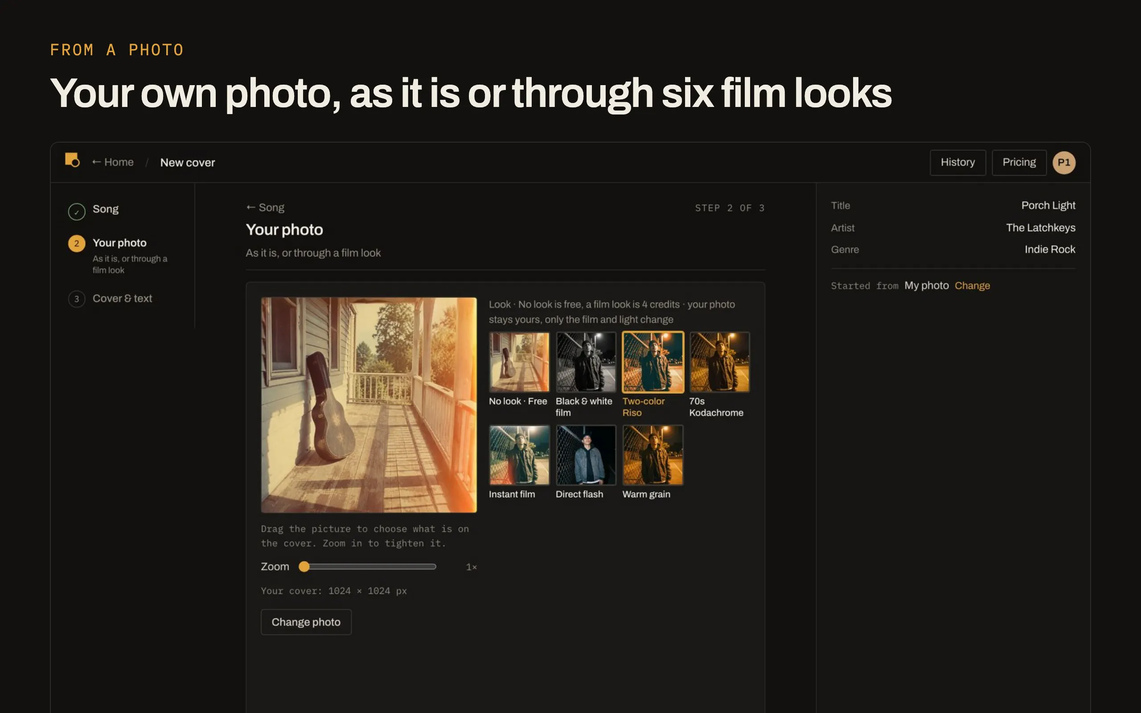Click the 1× zoom value
1141x713 pixels.
(x=471, y=567)
